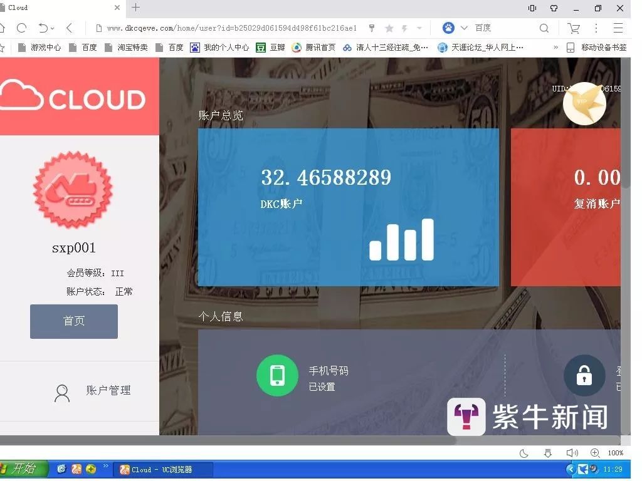The image size is (642, 481).
Task: Click the address bar URL field
Action: pyautogui.click(x=232, y=28)
